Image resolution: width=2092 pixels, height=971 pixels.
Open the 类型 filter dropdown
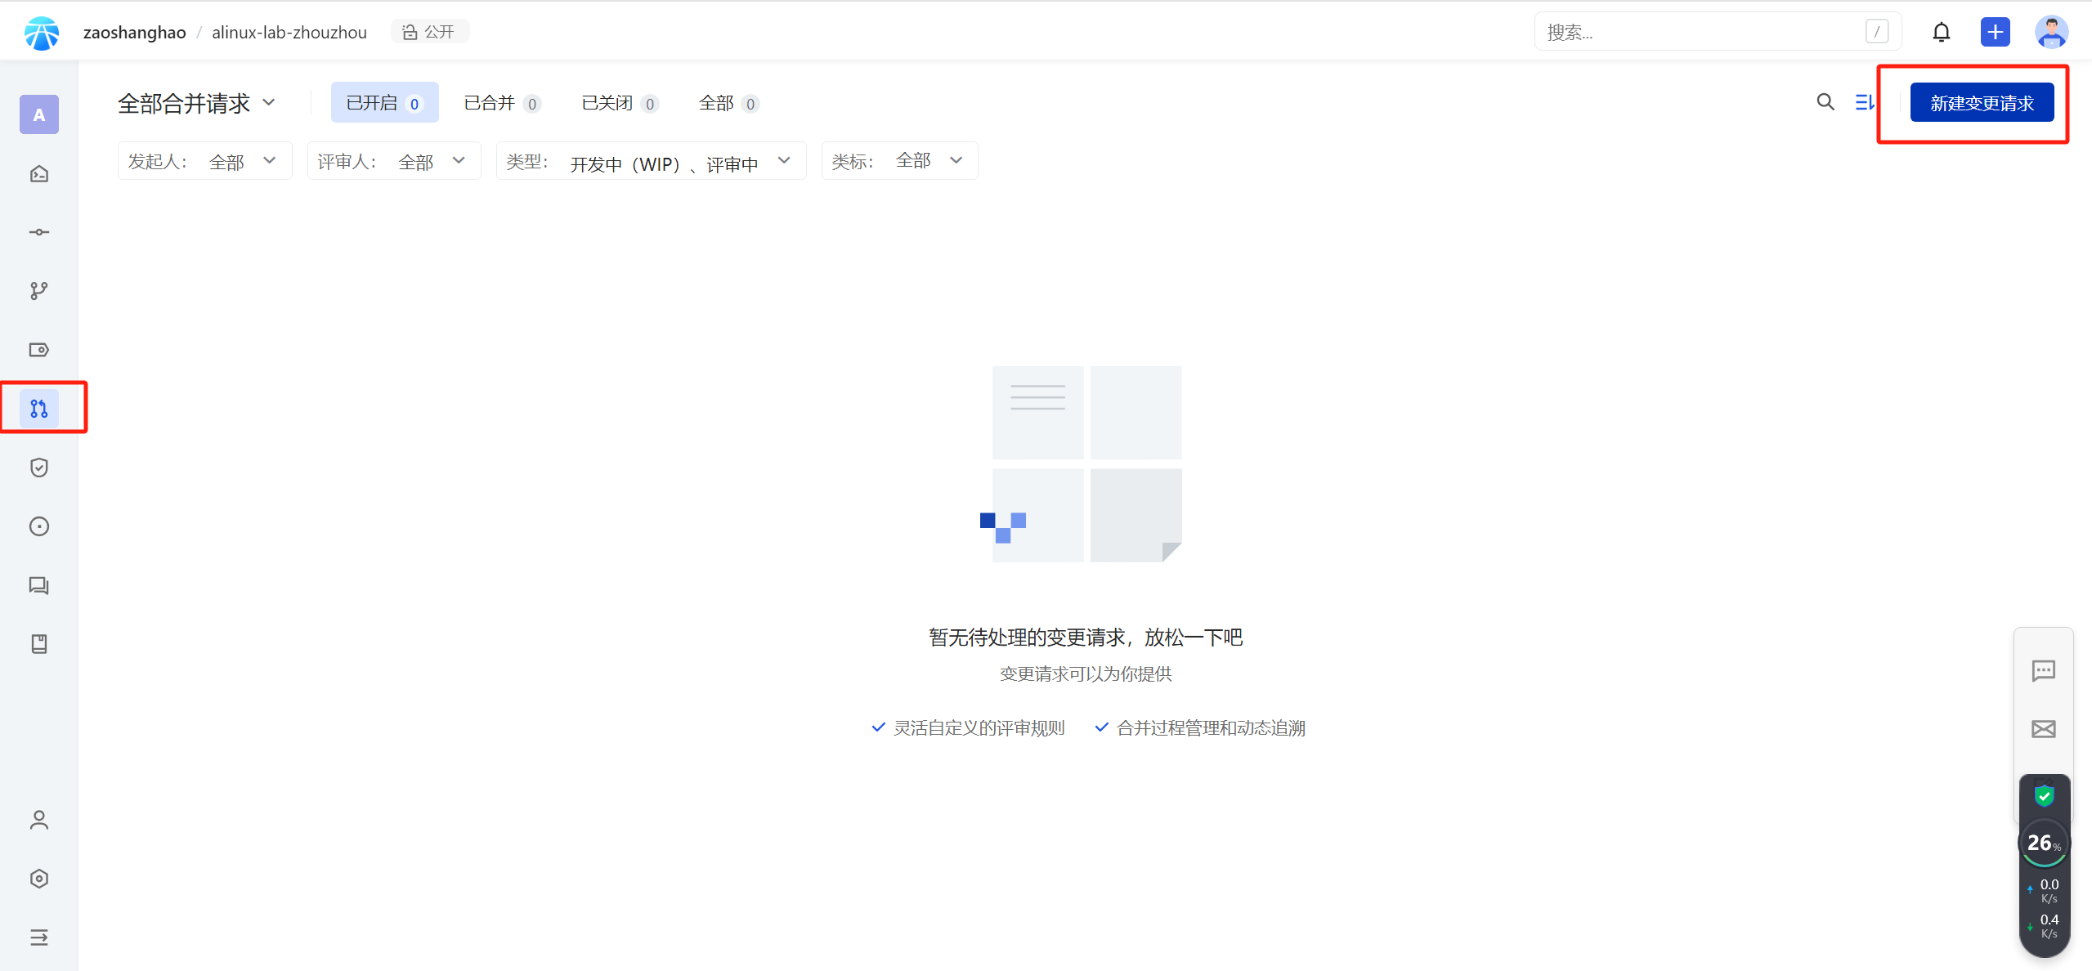(651, 161)
